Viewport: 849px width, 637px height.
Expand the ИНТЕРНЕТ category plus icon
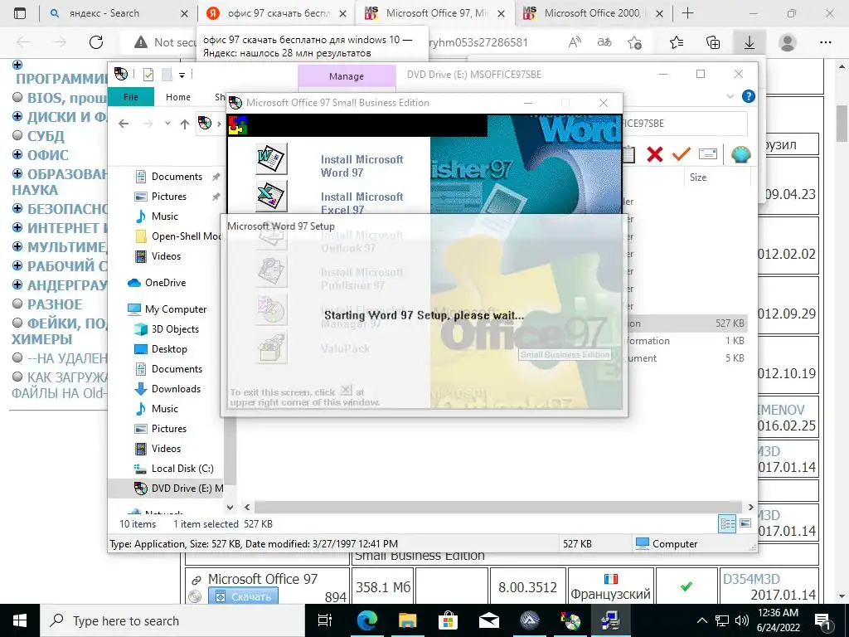pyautogui.click(x=17, y=227)
